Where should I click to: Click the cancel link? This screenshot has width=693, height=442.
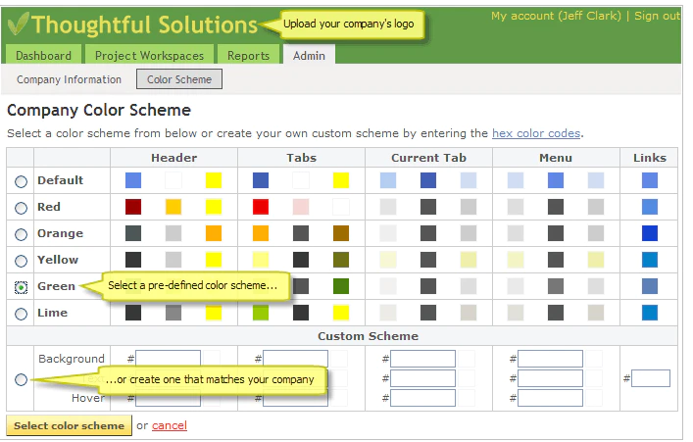[170, 425]
